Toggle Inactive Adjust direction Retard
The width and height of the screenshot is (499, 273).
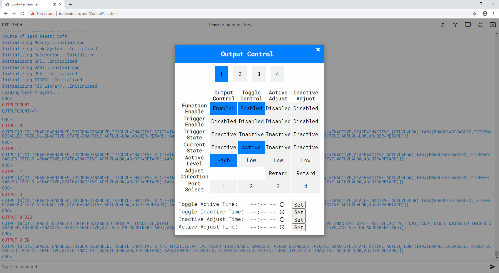tap(306, 173)
